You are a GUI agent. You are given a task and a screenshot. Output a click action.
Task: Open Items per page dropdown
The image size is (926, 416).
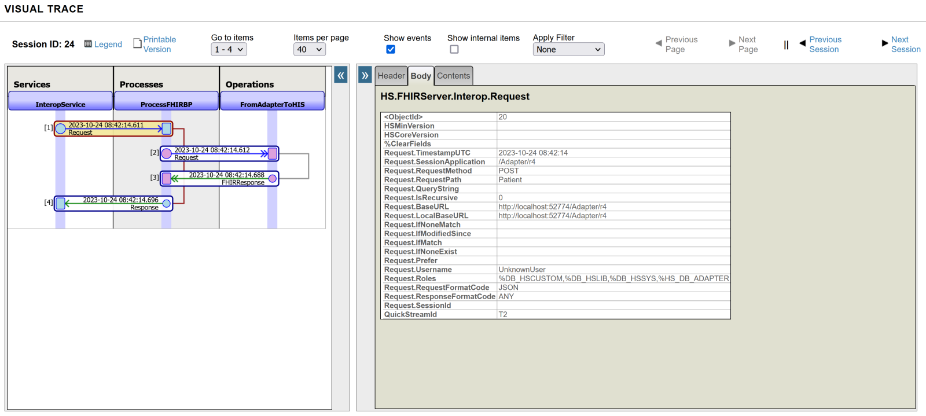[309, 50]
